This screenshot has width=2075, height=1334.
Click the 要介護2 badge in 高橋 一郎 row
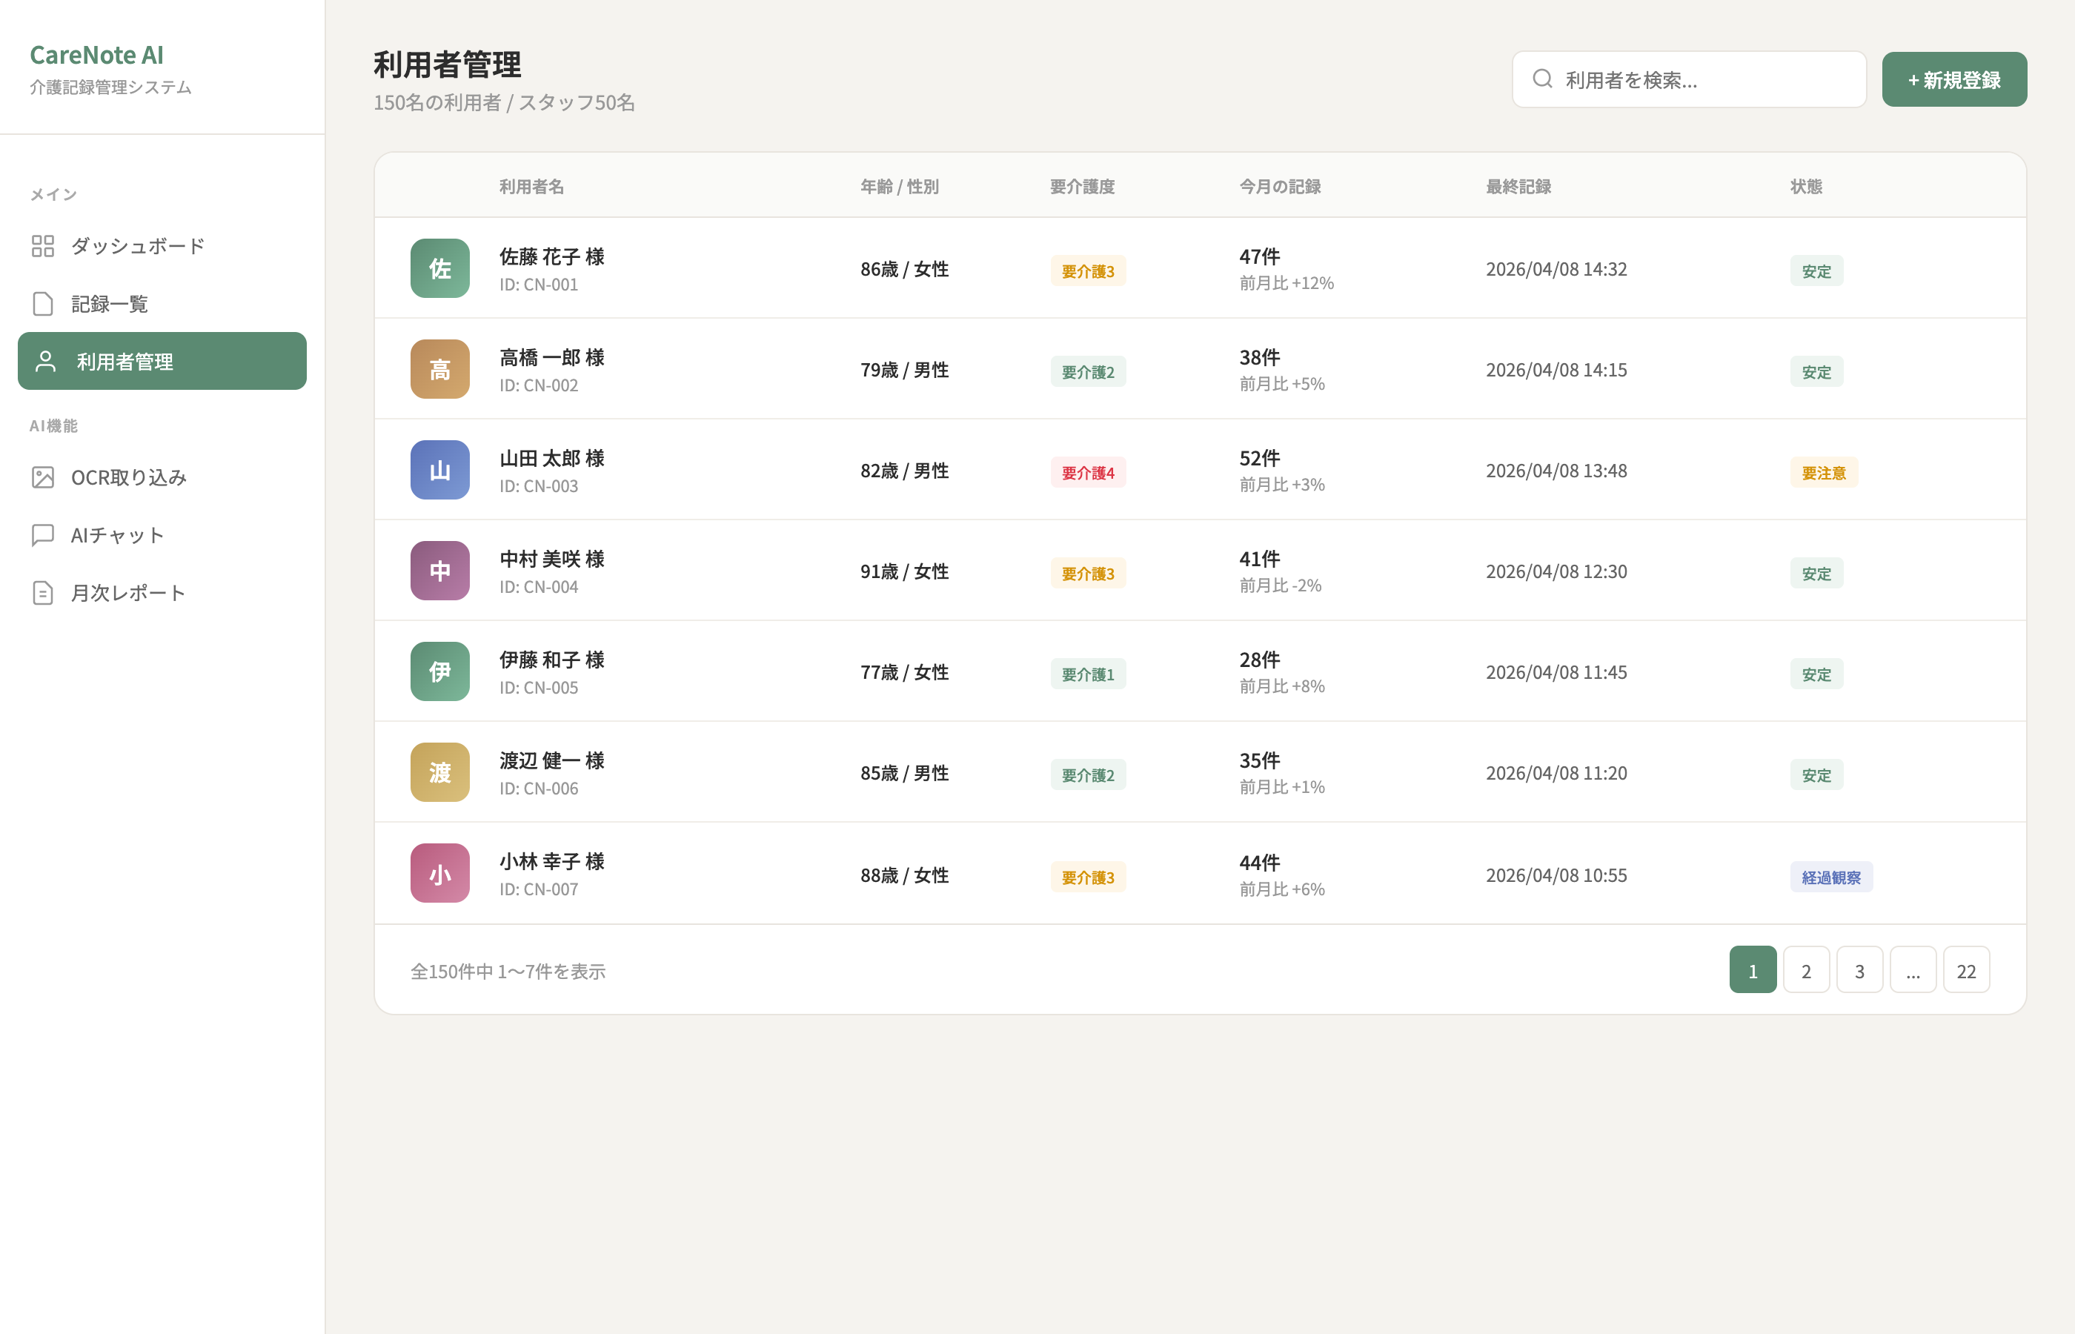(x=1088, y=371)
